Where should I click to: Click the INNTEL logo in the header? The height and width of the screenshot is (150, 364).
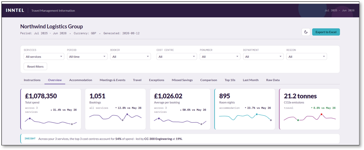[x=15, y=10]
